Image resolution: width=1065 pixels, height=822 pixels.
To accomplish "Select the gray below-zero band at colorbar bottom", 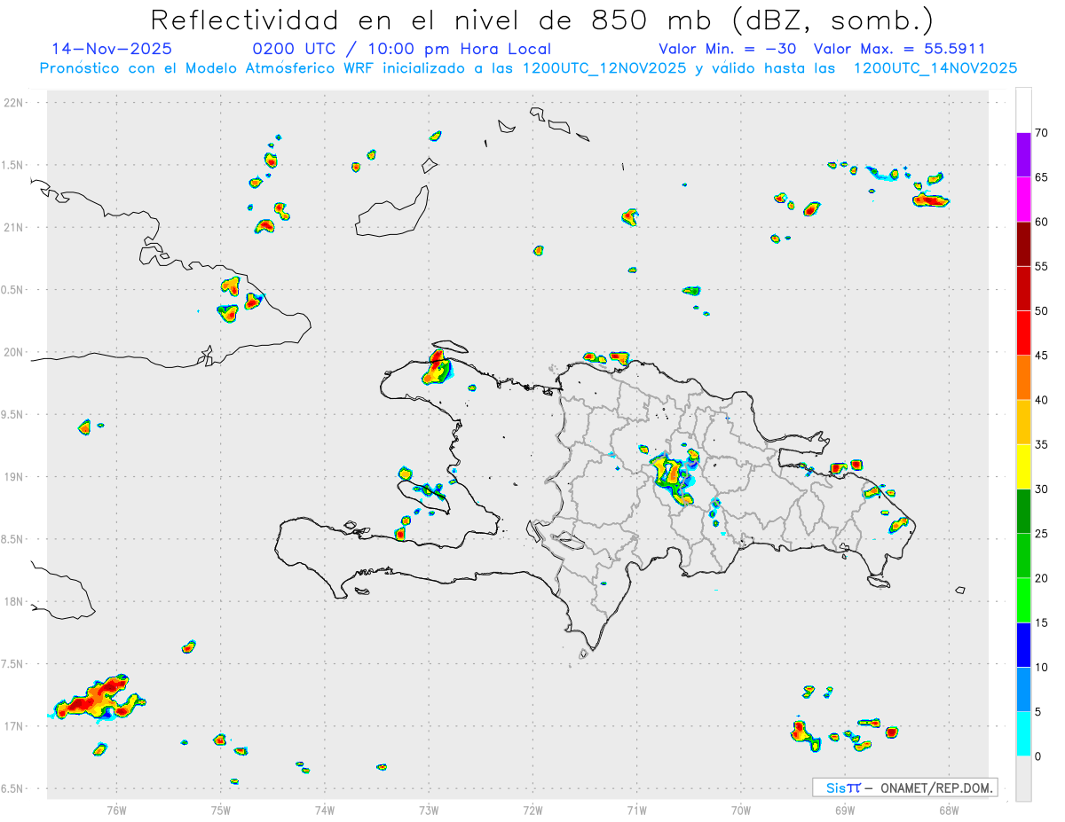I will coord(1023,779).
